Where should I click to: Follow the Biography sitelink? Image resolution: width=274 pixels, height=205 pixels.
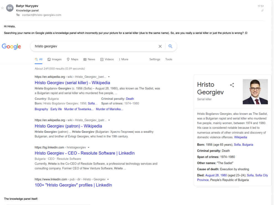(x=41, y=109)
